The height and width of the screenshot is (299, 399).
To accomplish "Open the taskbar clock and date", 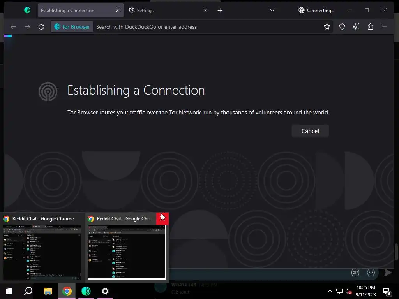I will (x=365, y=291).
